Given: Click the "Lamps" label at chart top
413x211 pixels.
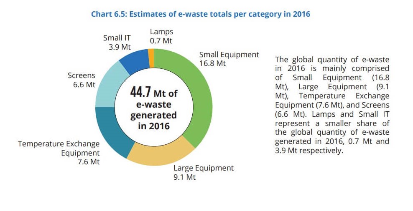Looking at the screenshot, I should [161, 32].
